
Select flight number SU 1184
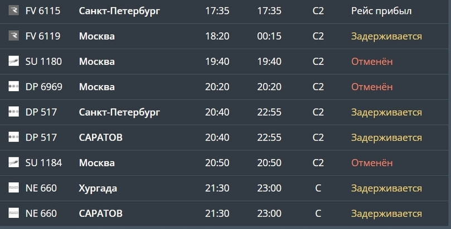43,163
